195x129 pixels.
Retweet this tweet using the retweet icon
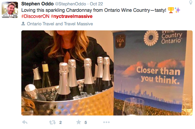[x=52, y=123]
